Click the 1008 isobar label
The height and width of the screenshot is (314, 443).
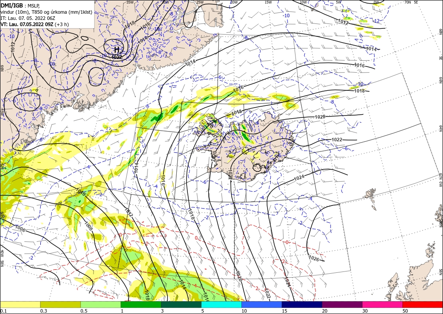(x=89, y=226)
